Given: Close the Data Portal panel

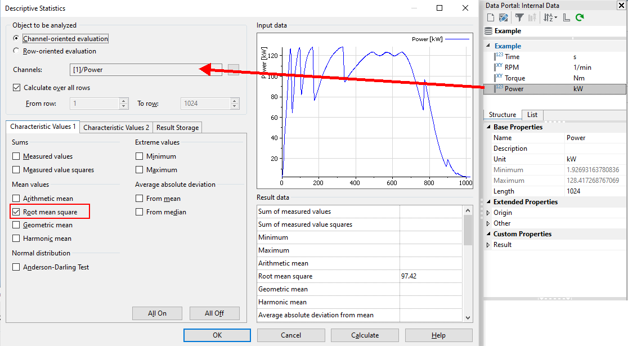Looking at the screenshot, I should (621, 6).
